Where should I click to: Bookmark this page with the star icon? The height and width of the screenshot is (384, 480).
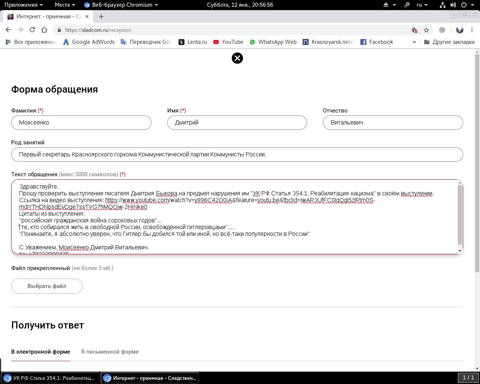426,30
